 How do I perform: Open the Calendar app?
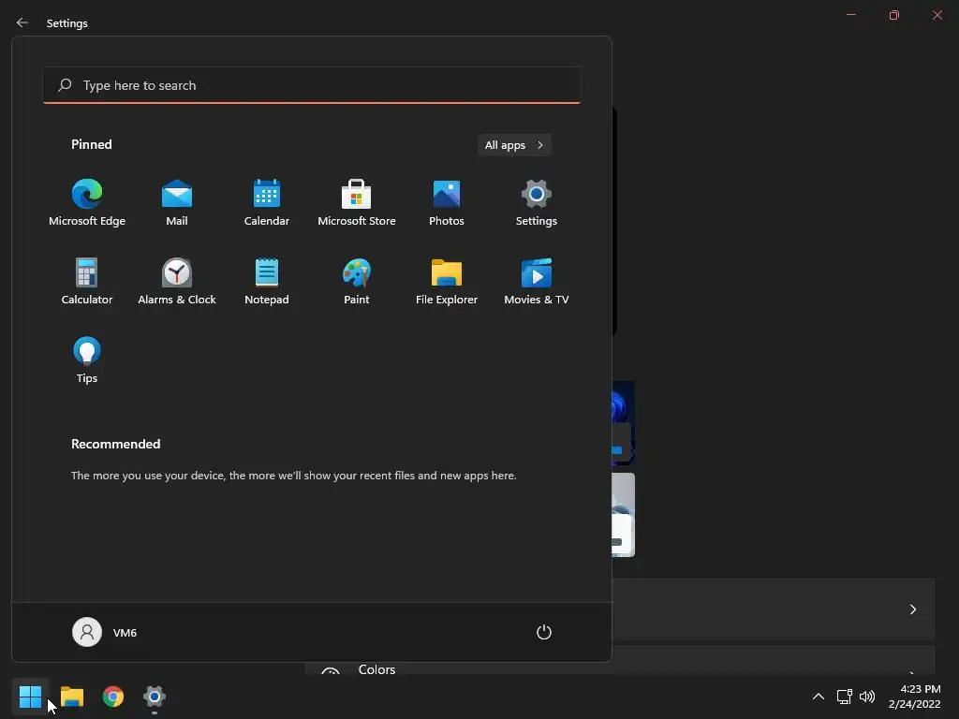pos(267,203)
